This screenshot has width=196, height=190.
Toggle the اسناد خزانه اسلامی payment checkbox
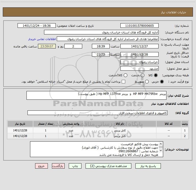click(123, 82)
